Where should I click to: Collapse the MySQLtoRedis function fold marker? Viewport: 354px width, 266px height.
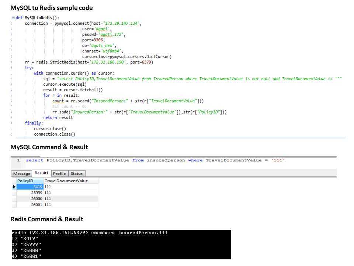13,18
